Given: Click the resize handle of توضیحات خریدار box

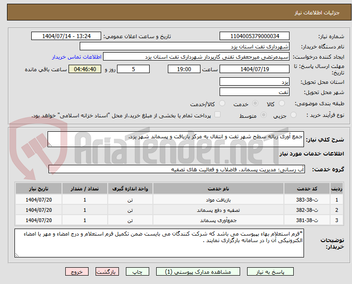Looking at the screenshot, I should pos(17,255).
